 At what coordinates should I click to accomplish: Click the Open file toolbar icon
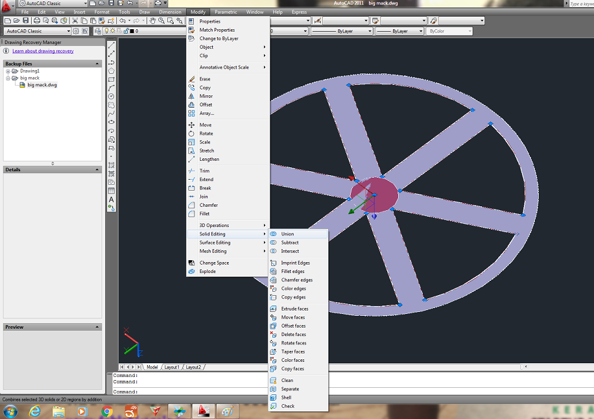point(17,21)
